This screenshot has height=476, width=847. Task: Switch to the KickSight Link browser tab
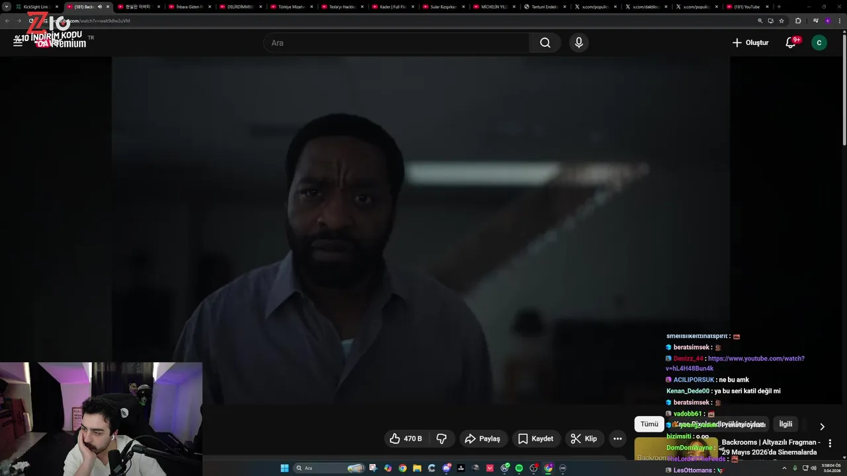click(36, 7)
